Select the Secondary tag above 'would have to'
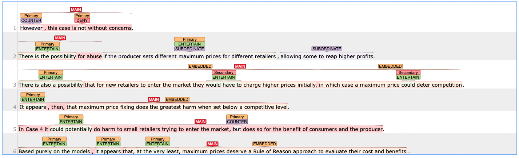Screen dimensions: 519x158 [224, 73]
